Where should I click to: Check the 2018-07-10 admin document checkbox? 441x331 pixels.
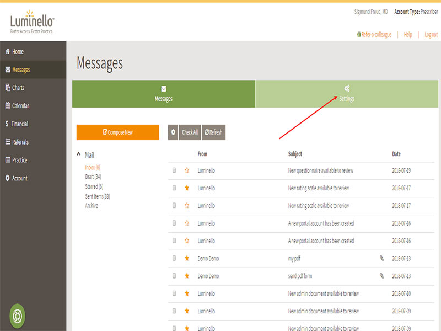pos(174,293)
